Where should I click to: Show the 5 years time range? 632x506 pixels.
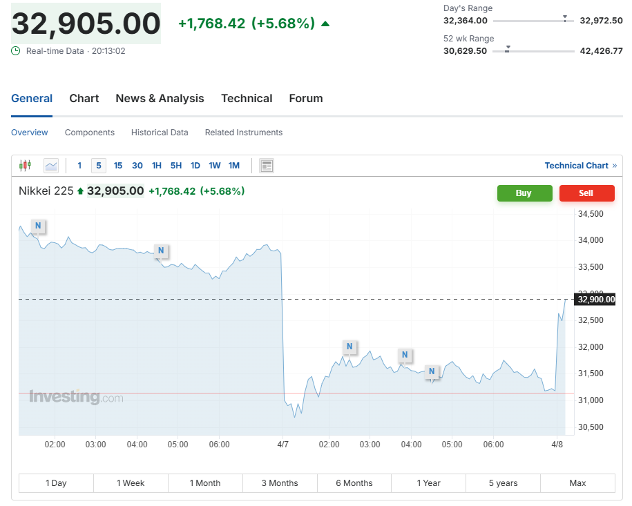click(x=503, y=483)
